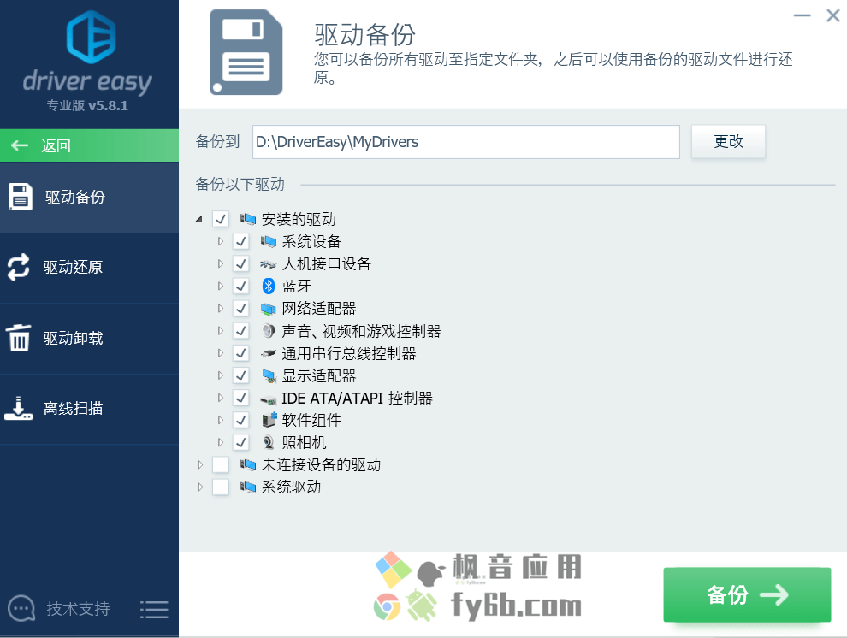This screenshot has width=847, height=638.
Task: Expand the 未连接设备的驱动 node
Action: (200, 464)
